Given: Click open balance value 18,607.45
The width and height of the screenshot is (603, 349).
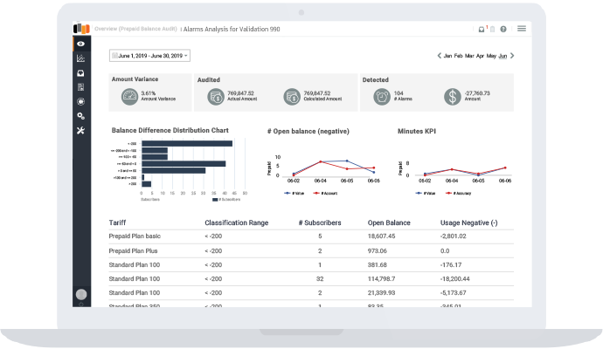Looking at the screenshot, I should pyautogui.click(x=382, y=236).
